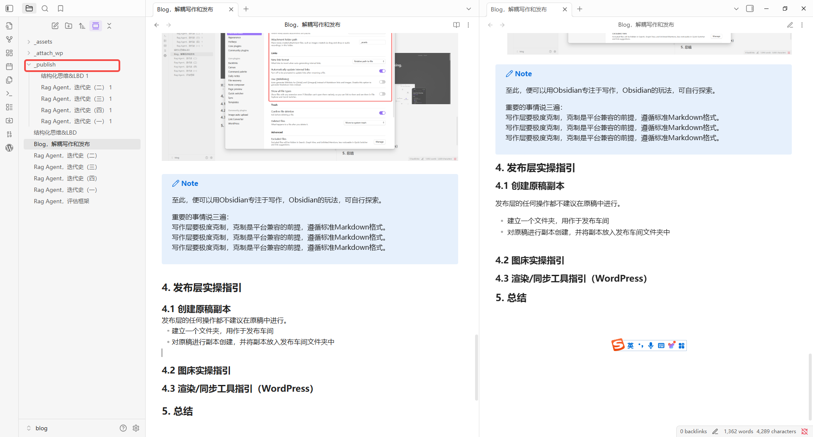Screen dimensions: 813x437
Task: Collapse the _publish folder
Action: 28,64
